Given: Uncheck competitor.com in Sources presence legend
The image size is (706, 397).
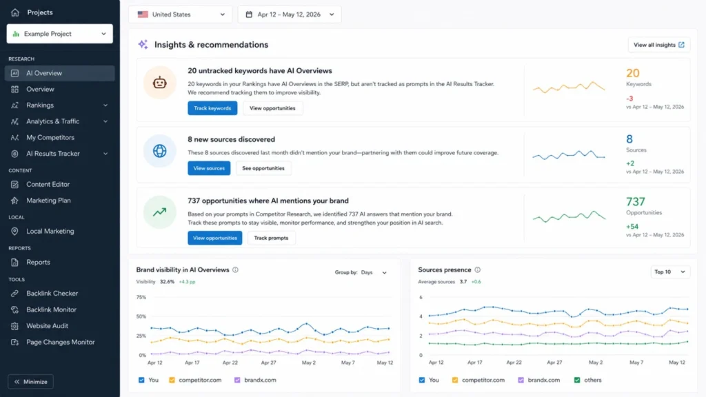Looking at the screenshot, I should [455, 380].
